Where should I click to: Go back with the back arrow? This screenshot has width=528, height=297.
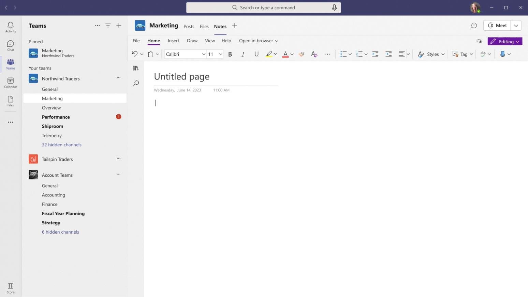click(6, 8)
